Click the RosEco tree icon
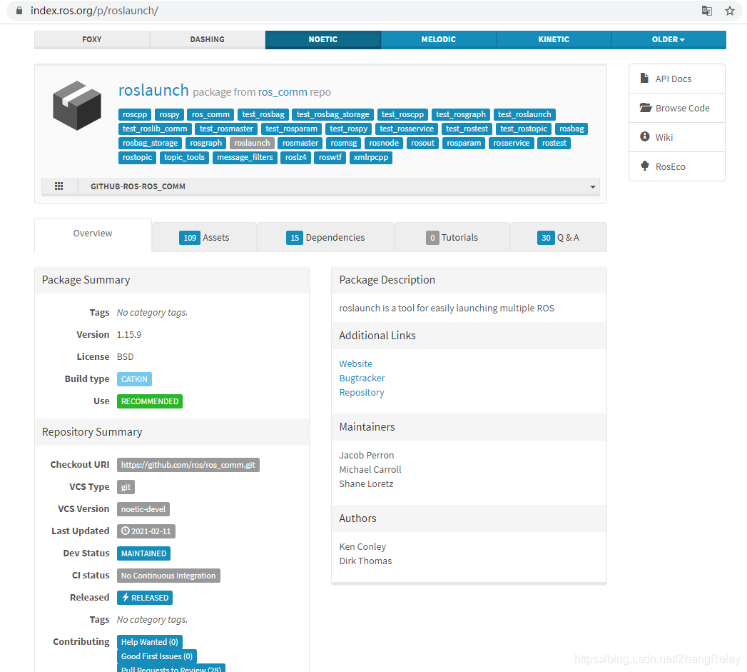747x672 pixels. (644, 166)
